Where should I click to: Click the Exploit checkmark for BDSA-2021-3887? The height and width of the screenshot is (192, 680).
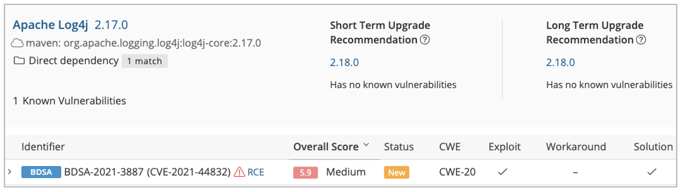pos(503,172)
